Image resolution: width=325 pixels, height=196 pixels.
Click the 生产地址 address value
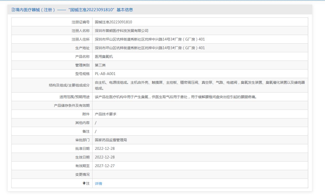click(x=150, y=48)
